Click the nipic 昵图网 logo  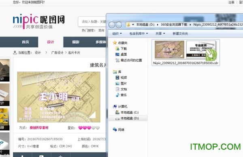pos(38,21)
